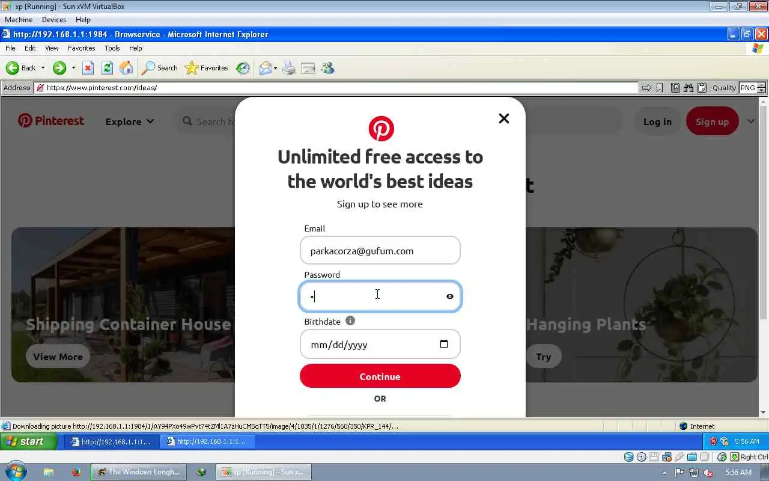Viewport: 769px width, 481px height.
Task: Show hidden host tray icons arrow
Action: (664, 473)
